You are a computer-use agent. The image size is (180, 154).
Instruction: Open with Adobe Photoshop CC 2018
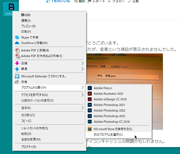coord(119,122)
